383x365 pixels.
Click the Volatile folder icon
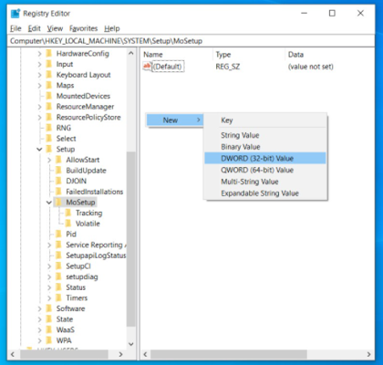pyautogui.click(x=68, y=224)
